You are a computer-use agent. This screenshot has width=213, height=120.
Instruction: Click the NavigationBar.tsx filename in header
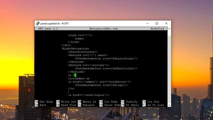[x=104, y=29]
